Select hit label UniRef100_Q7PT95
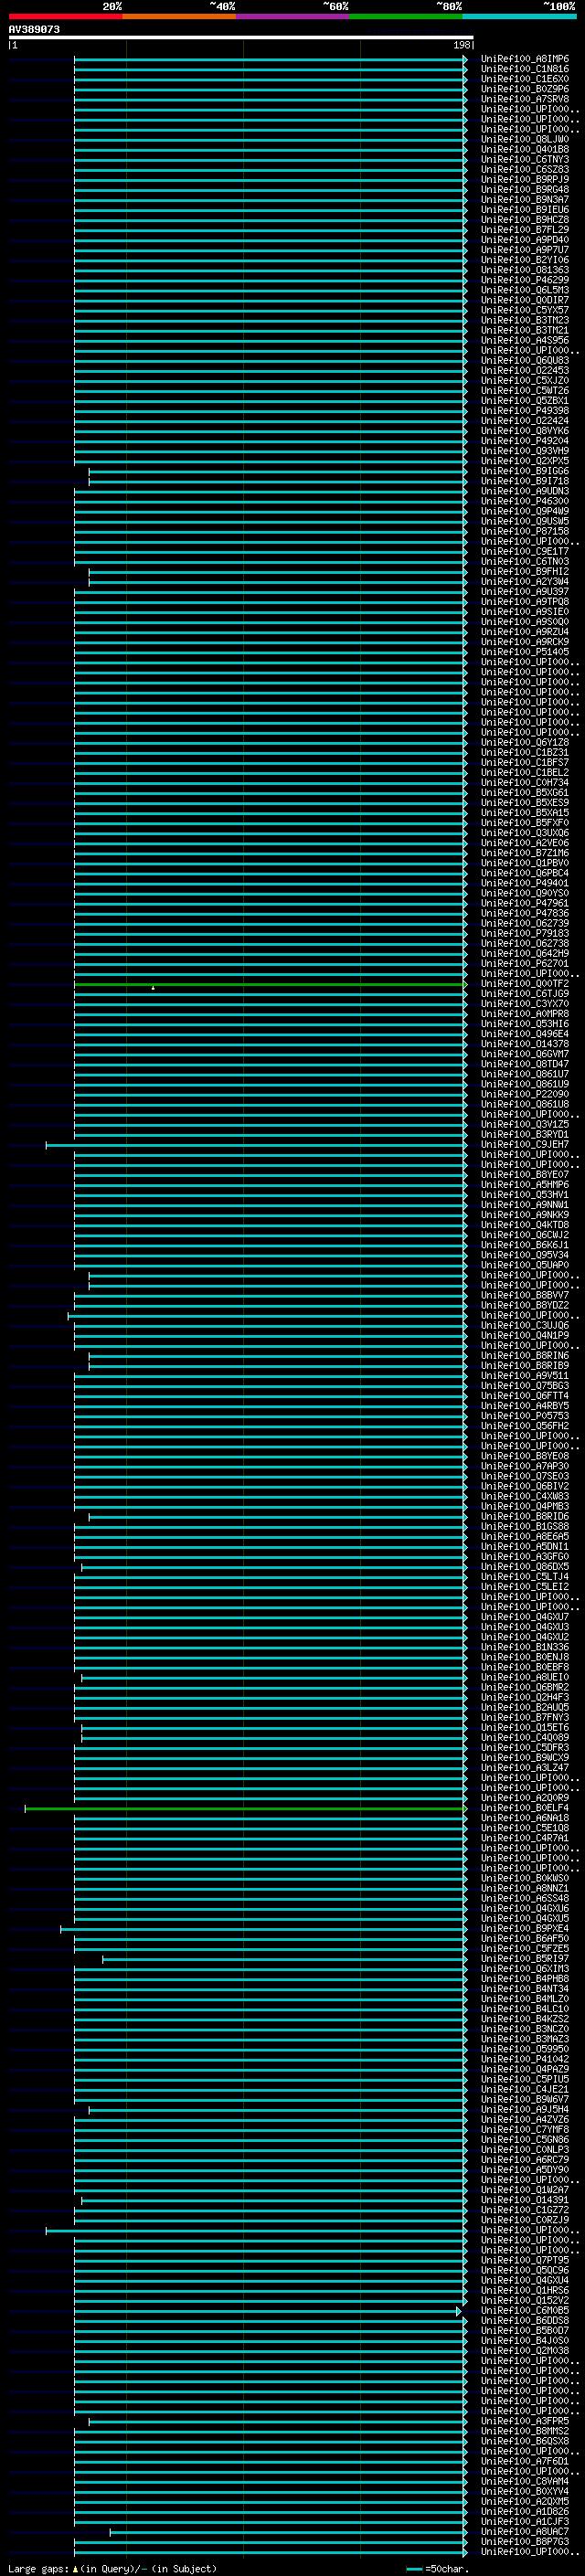Screen dimensions: 585x2576 [x=525, y=2261]
